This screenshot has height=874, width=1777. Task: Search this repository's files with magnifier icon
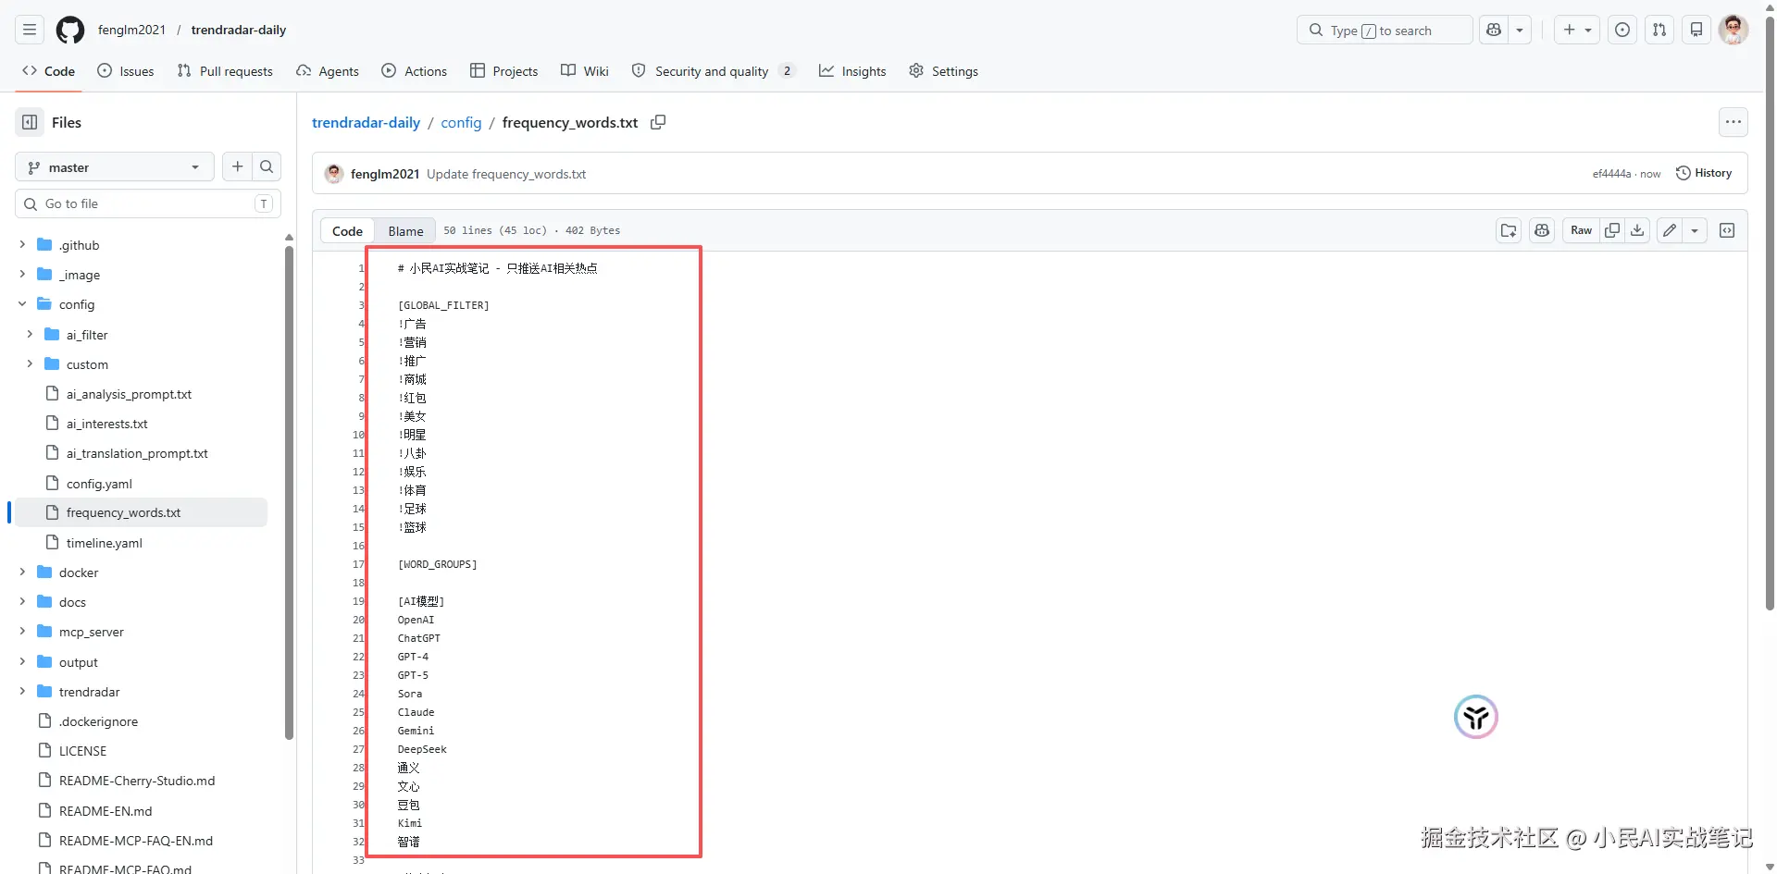tap(267, 166)
